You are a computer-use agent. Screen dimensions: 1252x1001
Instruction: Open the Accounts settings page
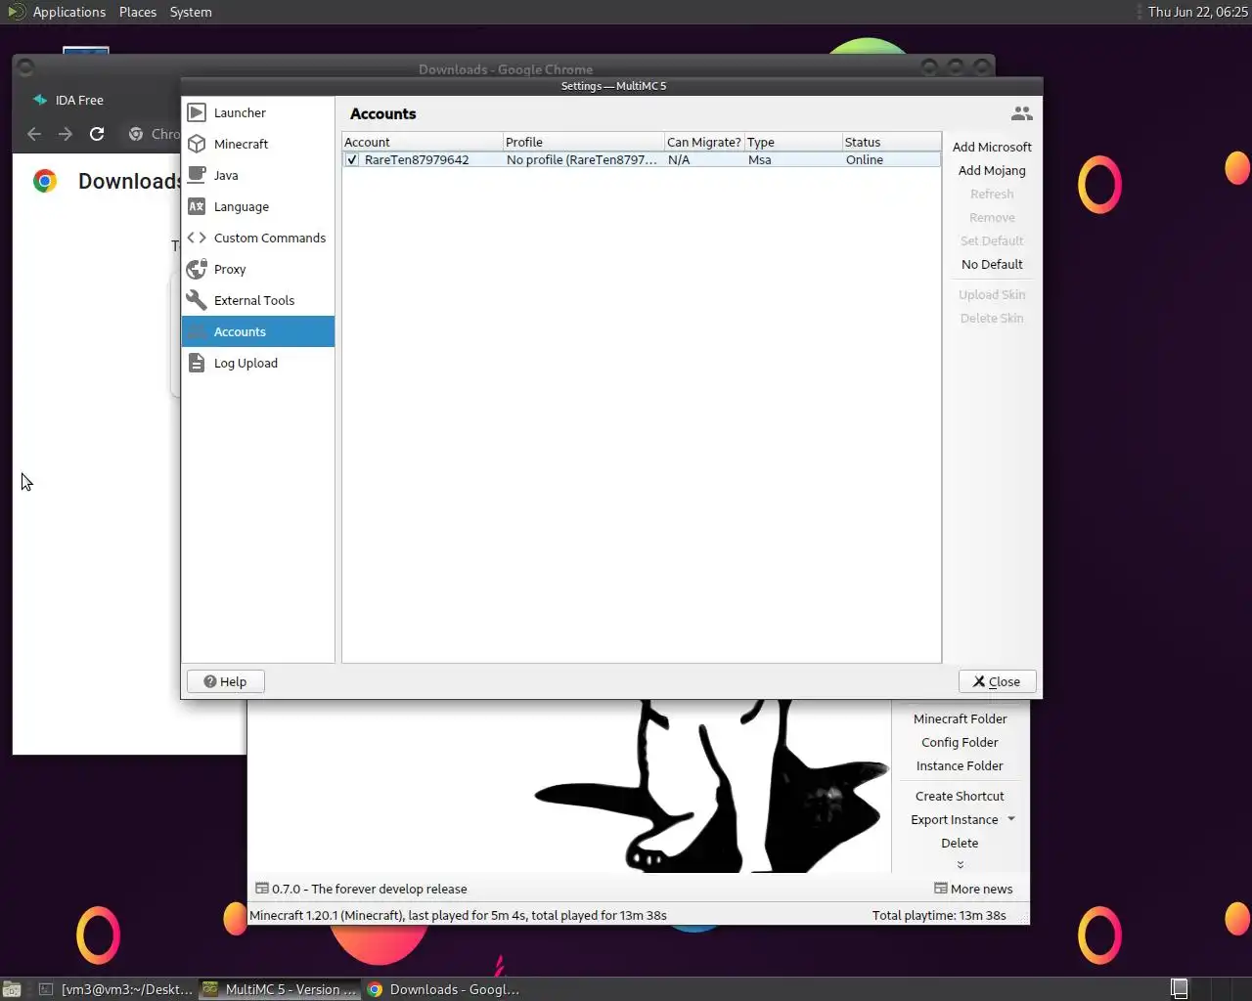(x=258, y=331)
